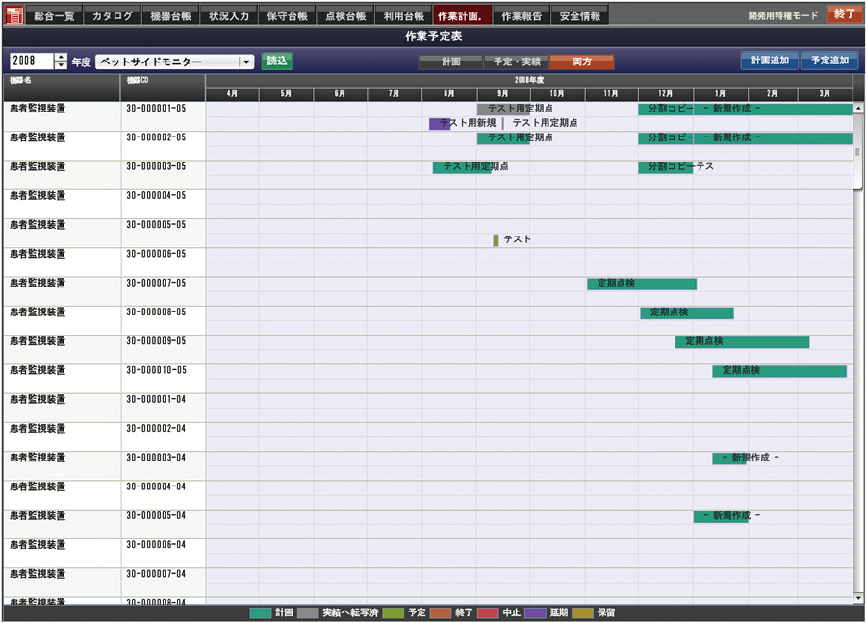Viewport: 866px width, 623px height.
Task: Decrease the year with the stepper down arrow
Action: (x=62, y=66)
